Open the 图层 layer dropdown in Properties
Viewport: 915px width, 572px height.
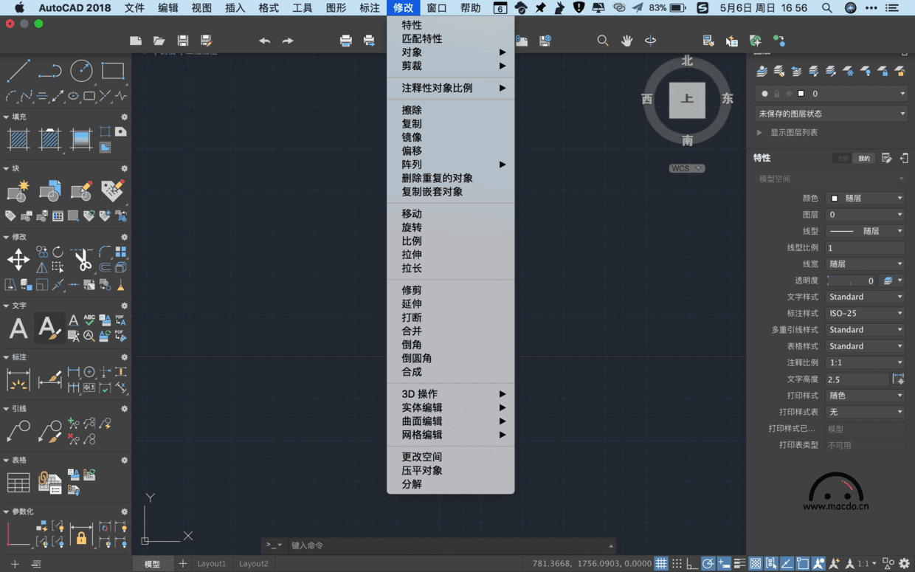pos(865,214)
